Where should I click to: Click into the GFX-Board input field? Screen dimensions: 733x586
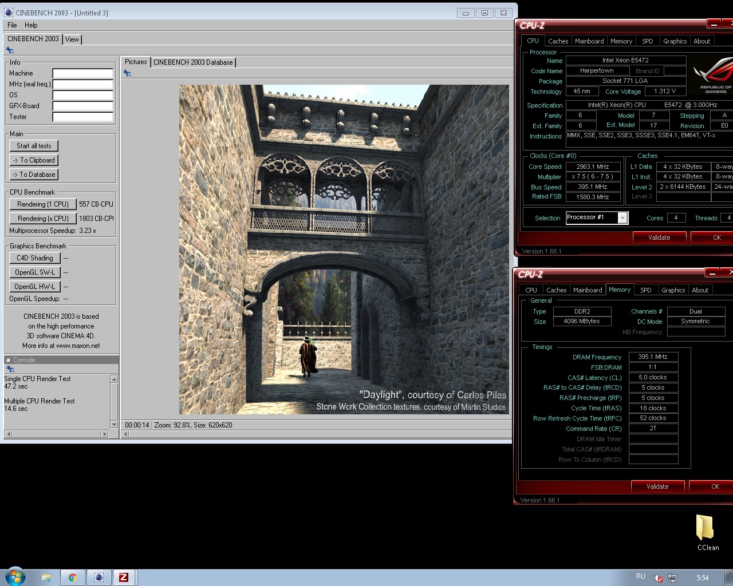coord(83,106)
